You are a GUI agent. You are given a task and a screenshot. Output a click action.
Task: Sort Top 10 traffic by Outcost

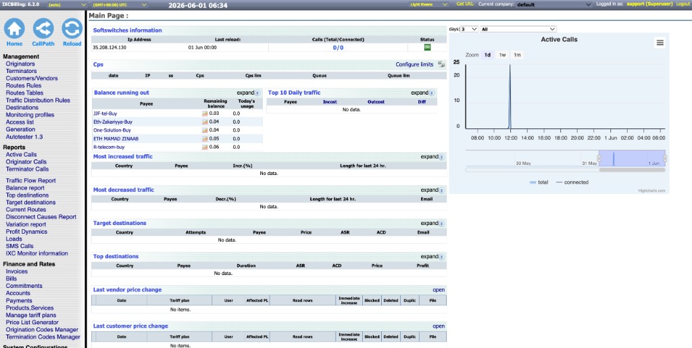pos(376,102)
